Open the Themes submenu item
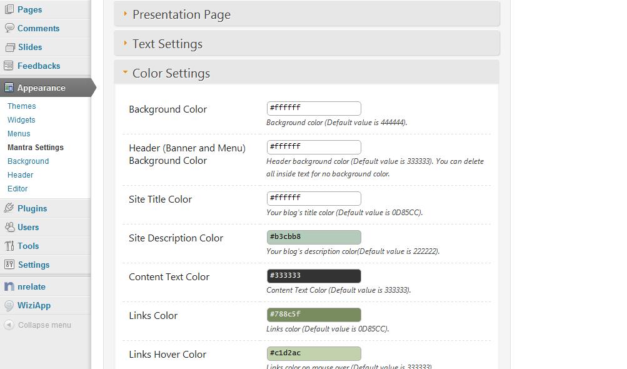The height and width of the screenshot is (369, 627). pos(21,106)
